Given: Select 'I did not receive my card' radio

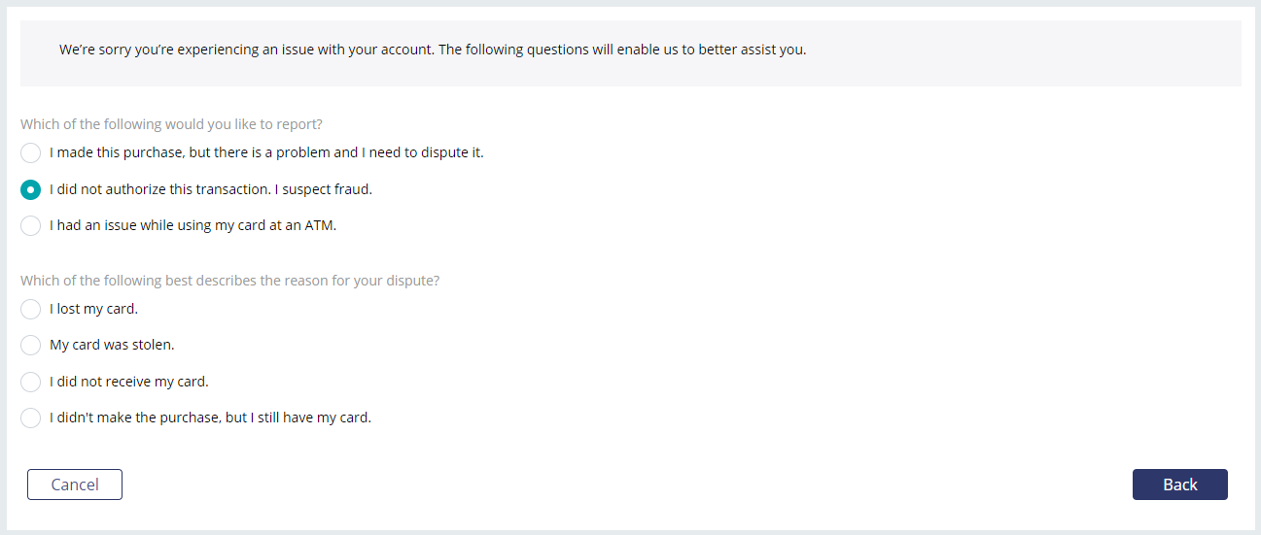Looking at the screenshot, I should coord(31,382).
